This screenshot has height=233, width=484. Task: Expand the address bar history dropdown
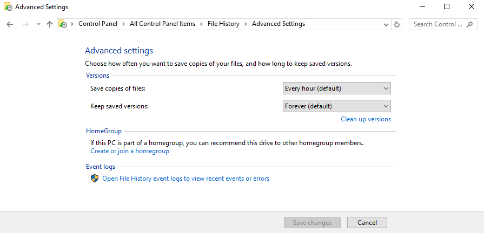(x=386, y=24)
